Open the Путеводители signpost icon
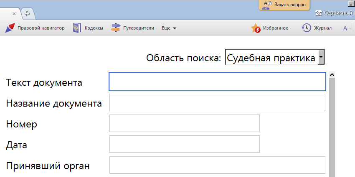The width and height of the screenshot is (355, 177). pos(115,28)
